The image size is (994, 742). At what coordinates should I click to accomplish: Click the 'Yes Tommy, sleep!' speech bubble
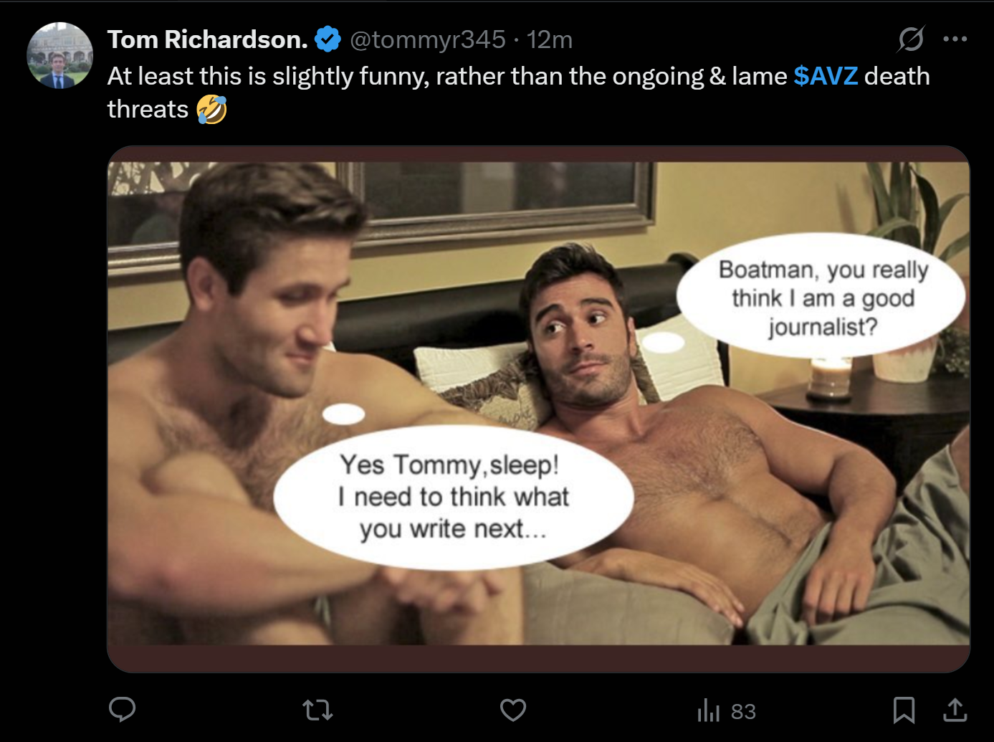point(453,497)
